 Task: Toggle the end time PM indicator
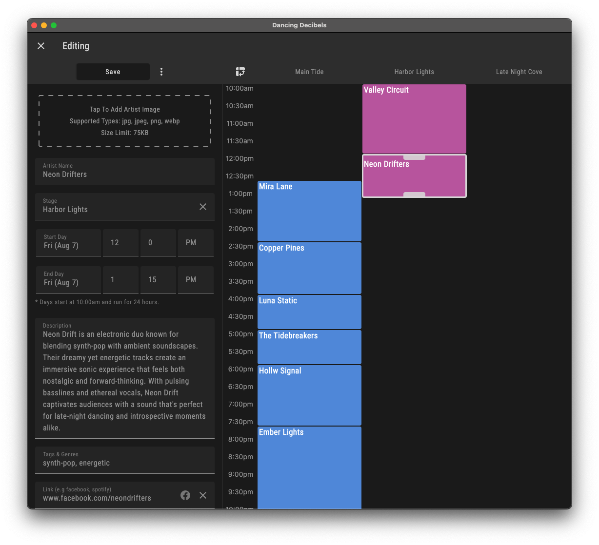tap(195, 279)
